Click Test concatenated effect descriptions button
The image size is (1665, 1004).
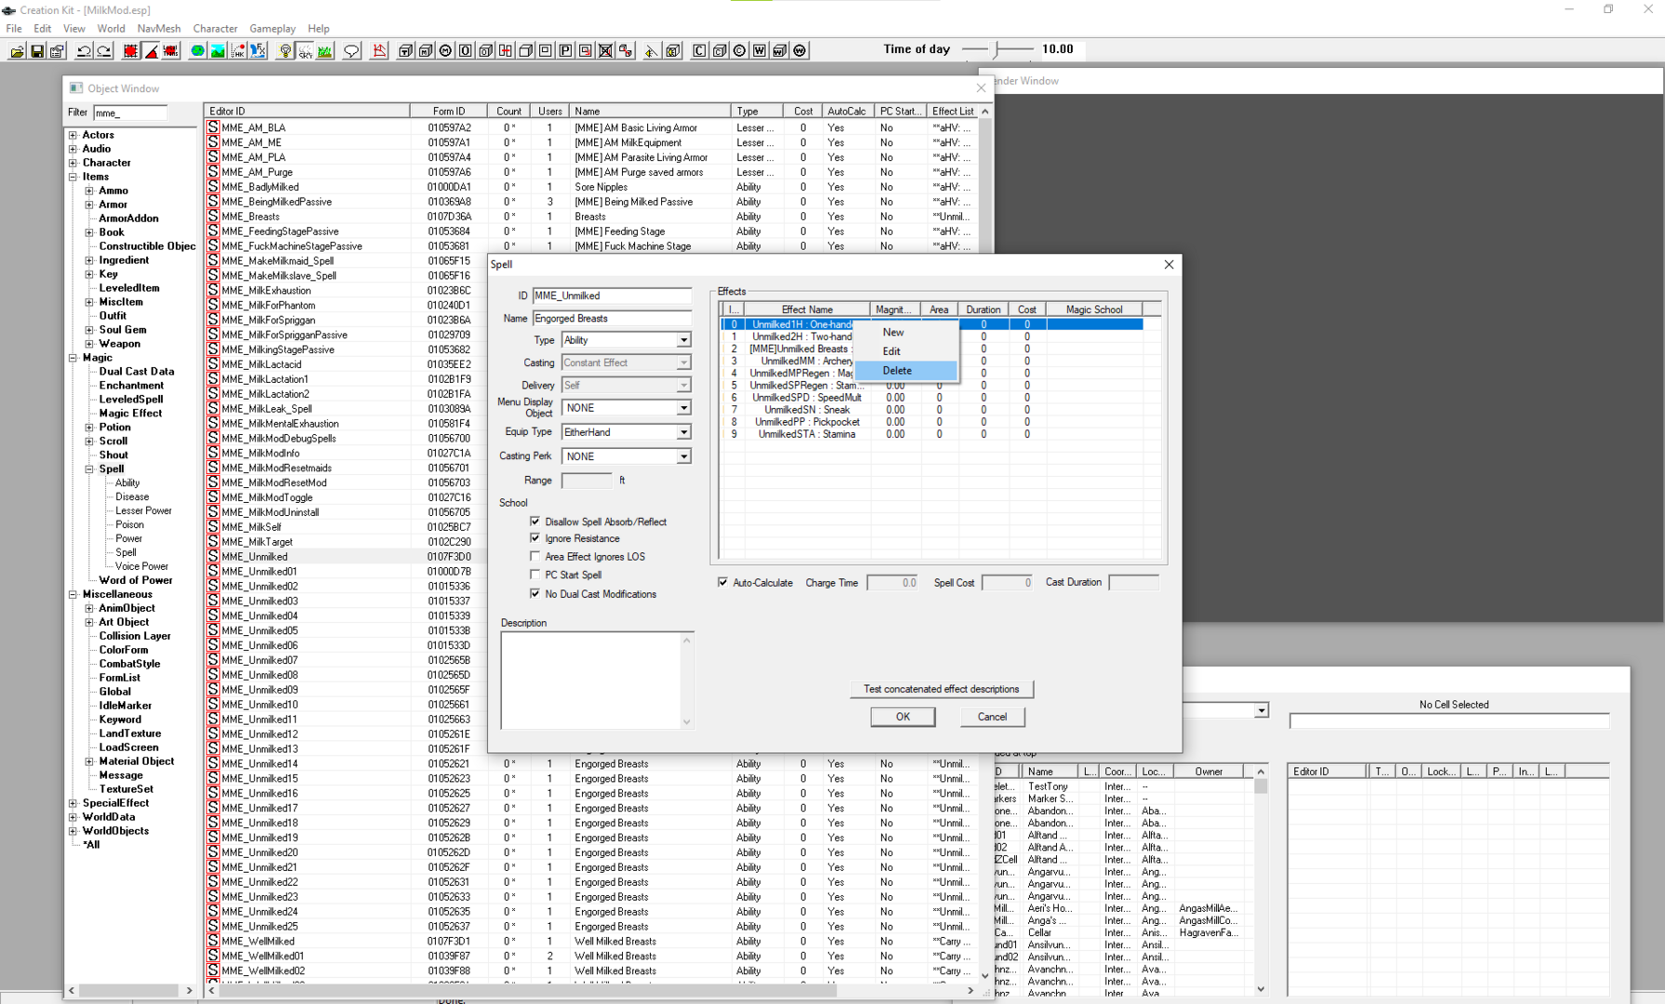(x=941, y=689)
